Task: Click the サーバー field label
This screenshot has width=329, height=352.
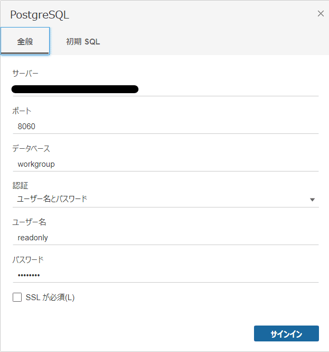Action: pos(25,73)
